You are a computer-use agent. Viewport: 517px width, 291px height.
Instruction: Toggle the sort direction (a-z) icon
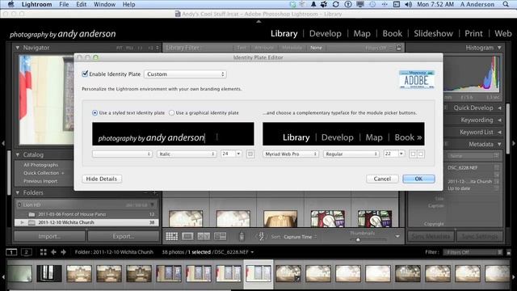(261, 236)
